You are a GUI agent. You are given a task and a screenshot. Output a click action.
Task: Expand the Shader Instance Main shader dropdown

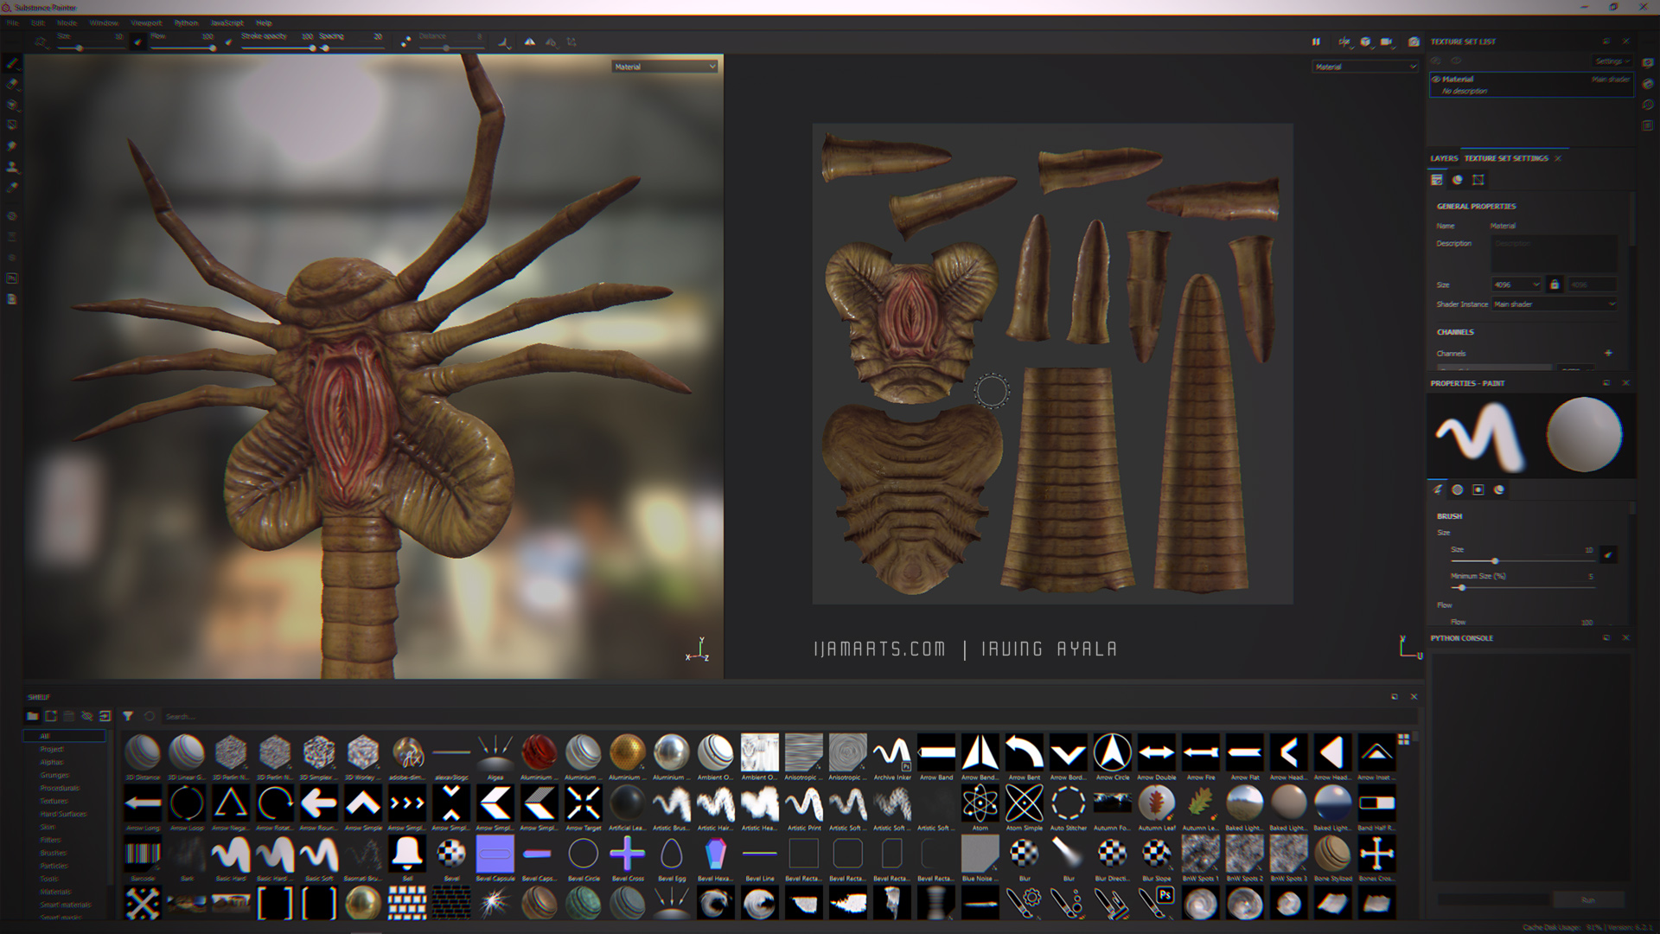(x=1554, y=304)
